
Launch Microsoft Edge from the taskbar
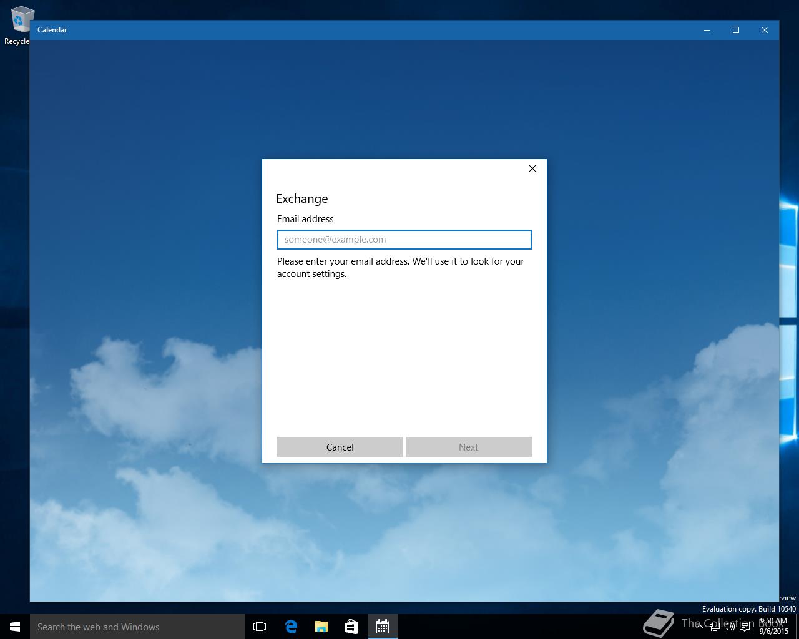point(291,627)
